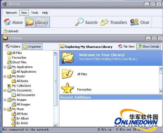
Task: Collapse the My Books node
Action: click(5, 76)
